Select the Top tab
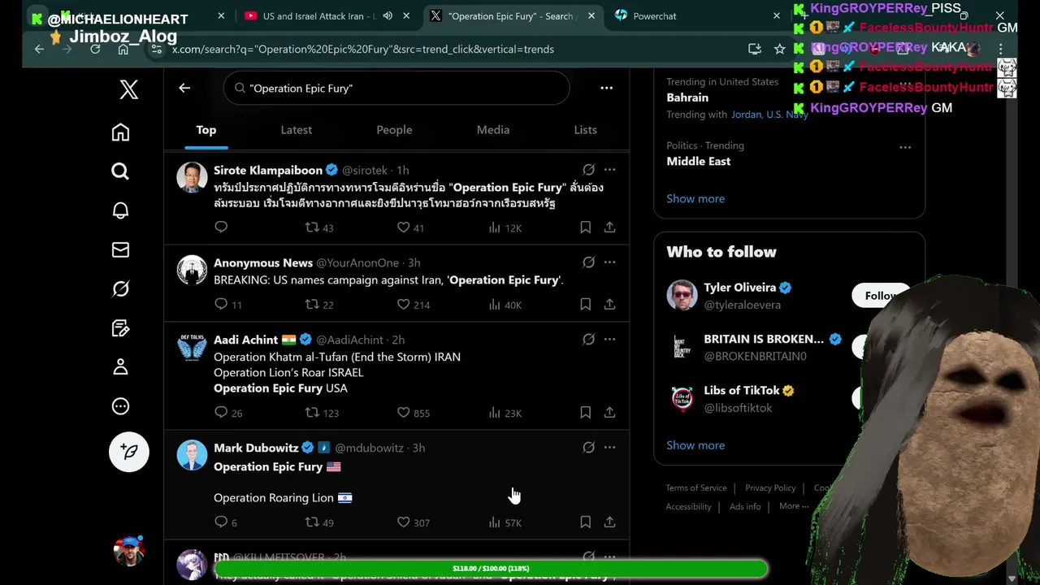 (x=206, y=130)
